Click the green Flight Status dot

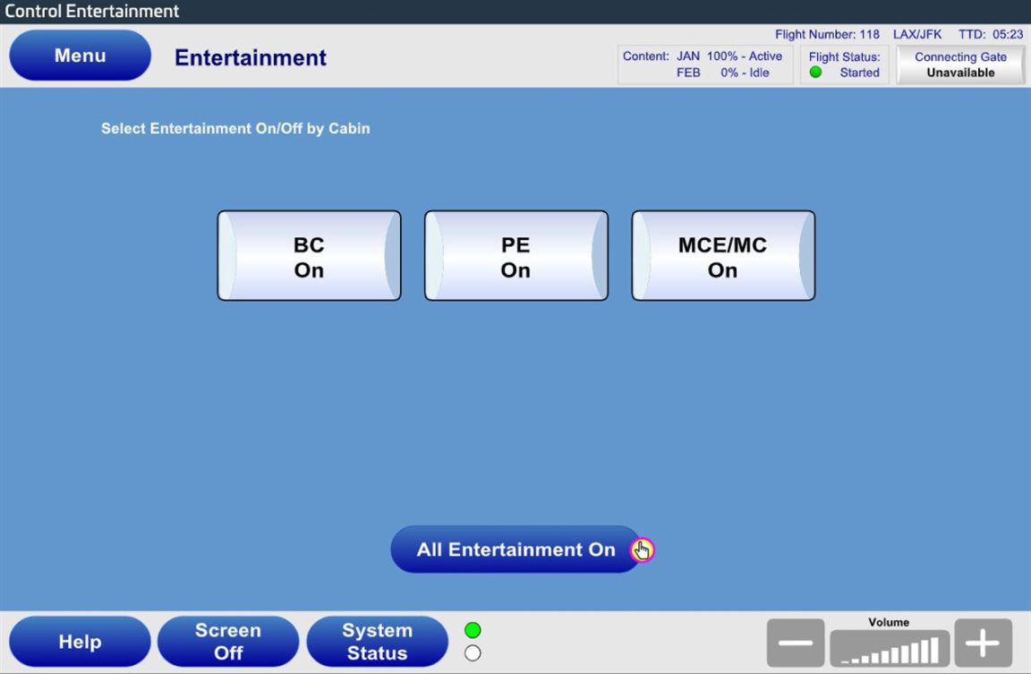pyautogui.click(x=815, y=73)
